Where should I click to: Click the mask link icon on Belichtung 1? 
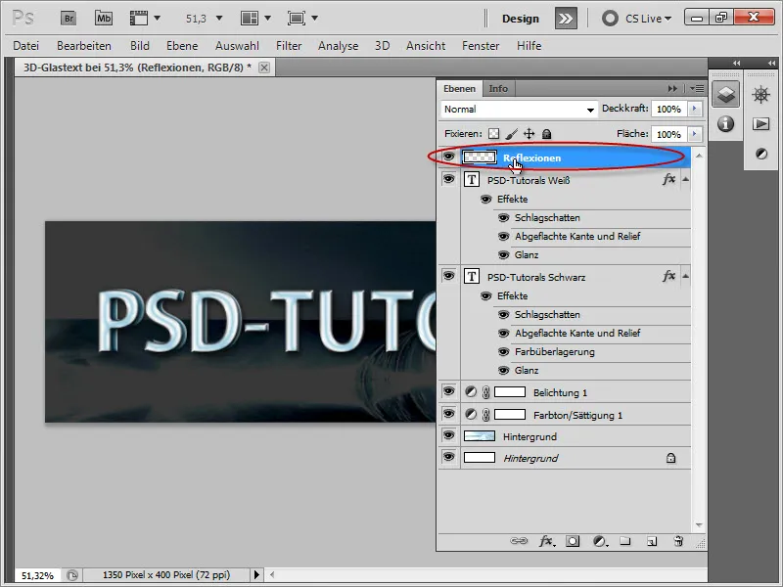(485, 392)
